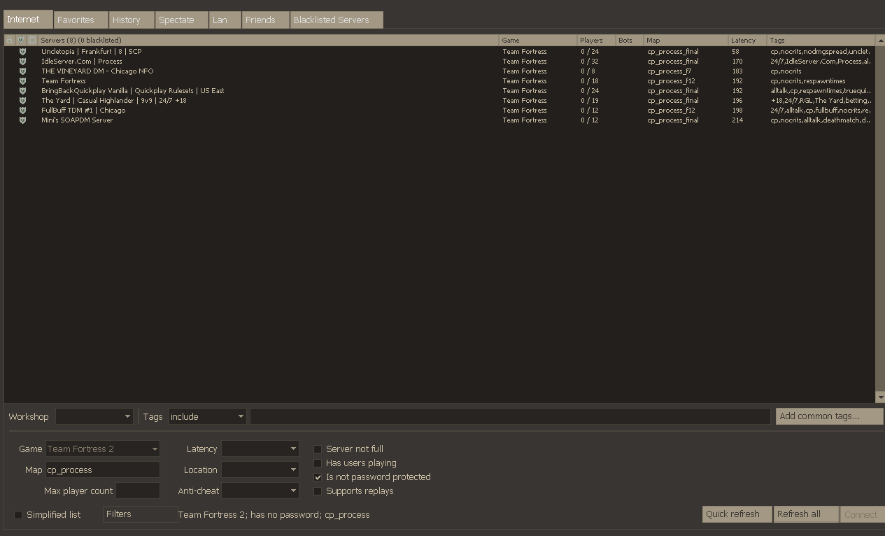Click latency value 214
This screenshot has width=885, height=536.
(737, 120)
